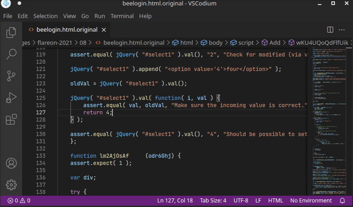Open the script symbol breadcrumb

pyautogui.click(x=242, y=43)
